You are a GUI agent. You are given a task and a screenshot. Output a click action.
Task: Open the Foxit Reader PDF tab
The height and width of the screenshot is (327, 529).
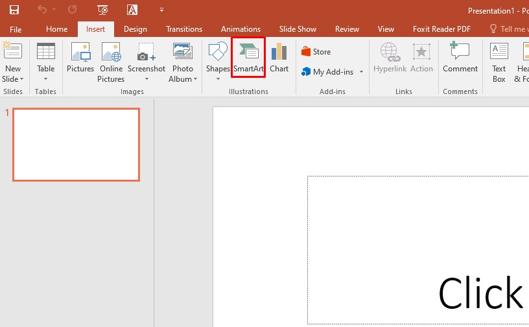[441, 29]
